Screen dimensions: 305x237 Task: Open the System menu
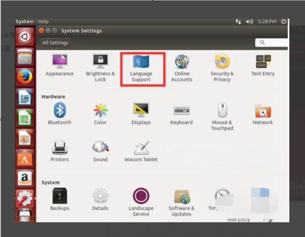pos(25,21)
